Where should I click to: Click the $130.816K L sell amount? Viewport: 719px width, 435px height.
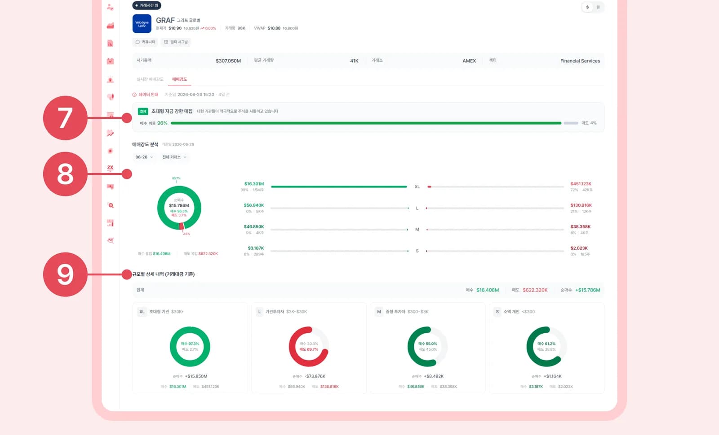coord(581,205)
